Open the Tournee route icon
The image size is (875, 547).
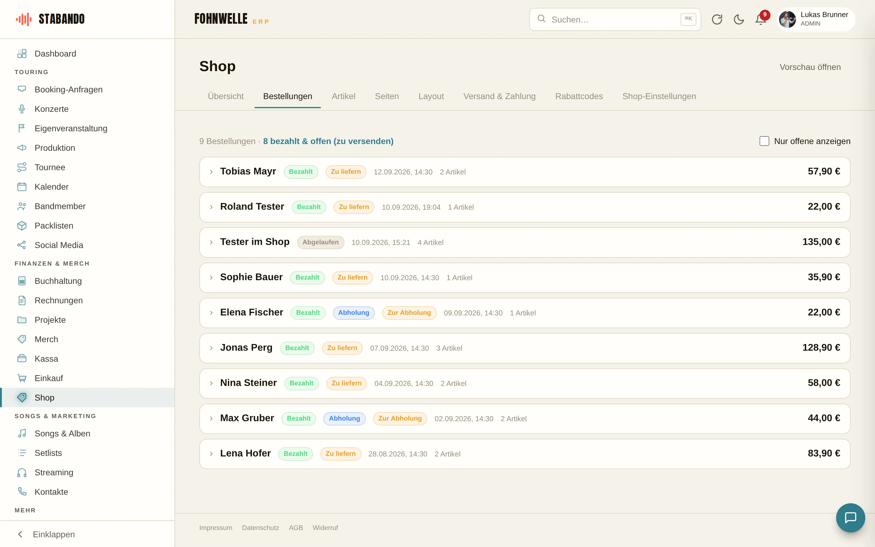click(x=22, y=167)
